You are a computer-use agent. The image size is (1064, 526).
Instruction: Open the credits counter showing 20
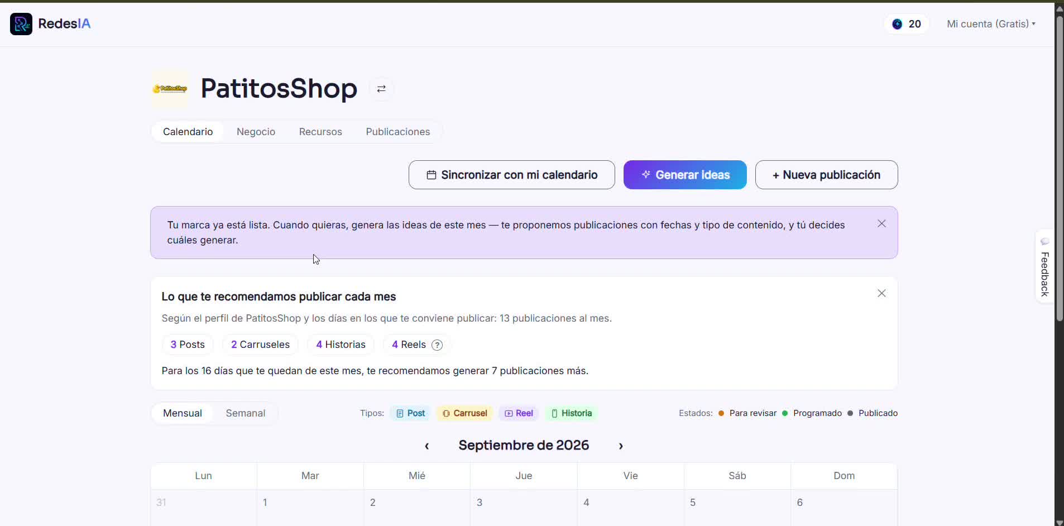[x=907, y=24]
